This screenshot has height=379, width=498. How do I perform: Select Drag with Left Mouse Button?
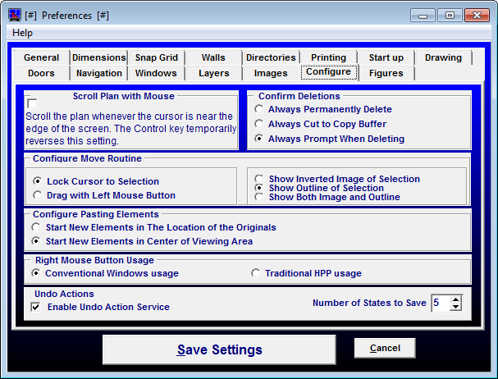click(104, 195)
